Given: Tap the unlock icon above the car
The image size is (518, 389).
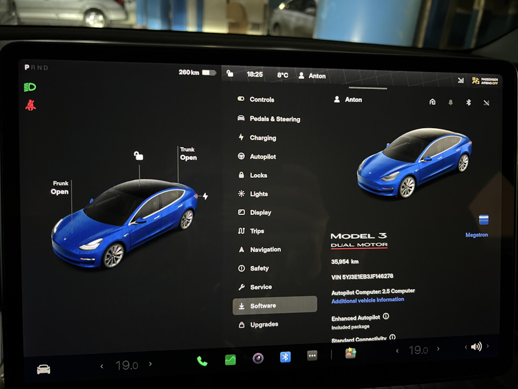Looking at the screenshot, I should pos(139,155).
